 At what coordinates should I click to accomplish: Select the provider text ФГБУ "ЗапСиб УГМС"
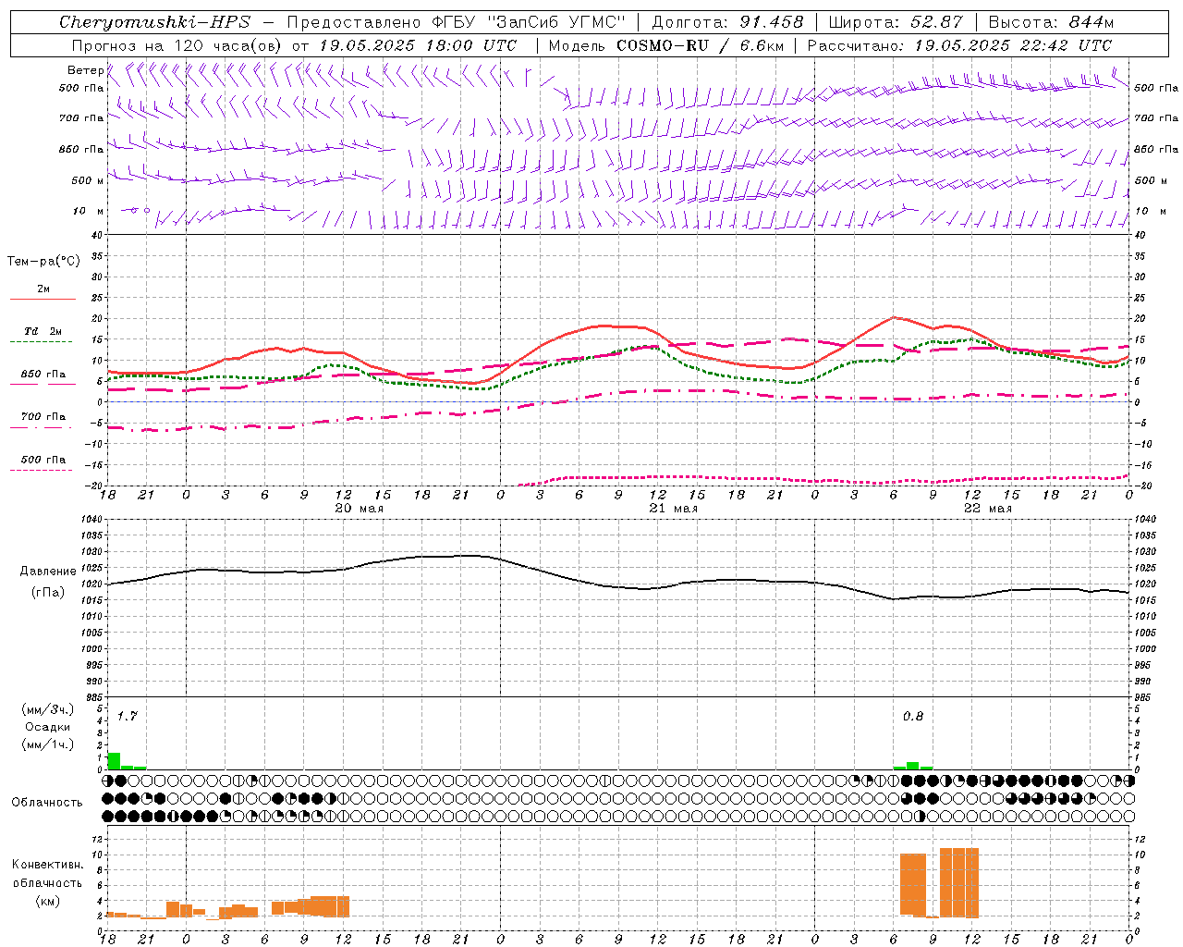coord(528,22)
